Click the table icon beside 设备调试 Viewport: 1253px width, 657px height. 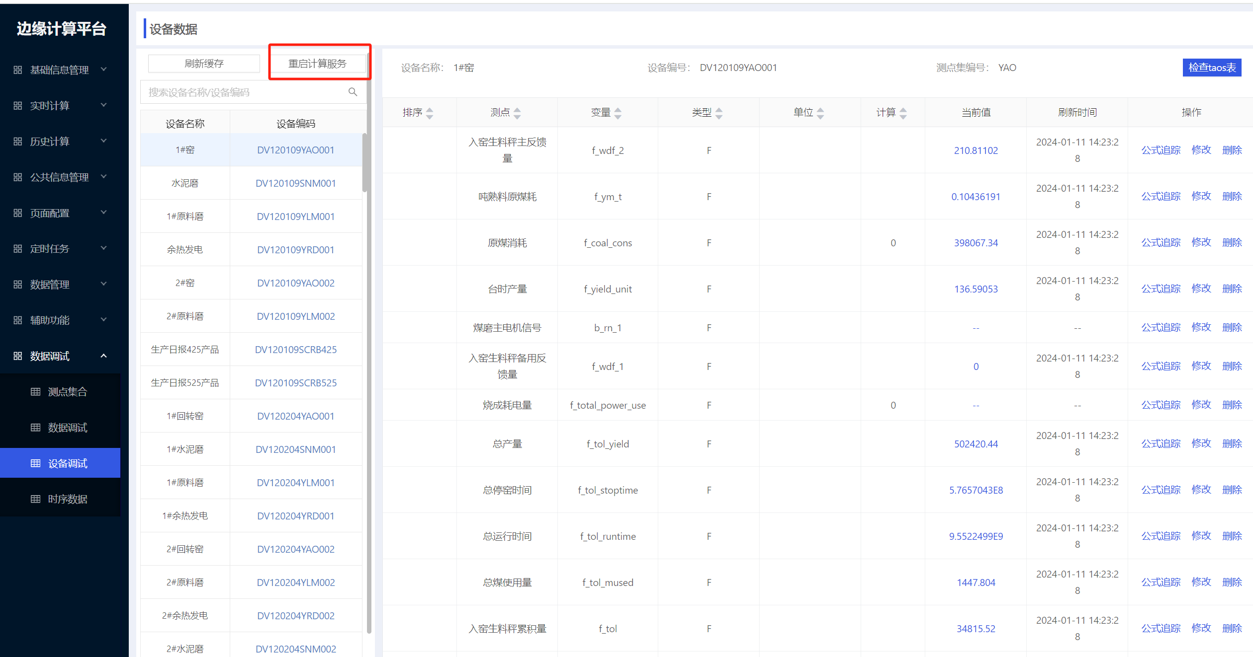[x=36, y=463]
